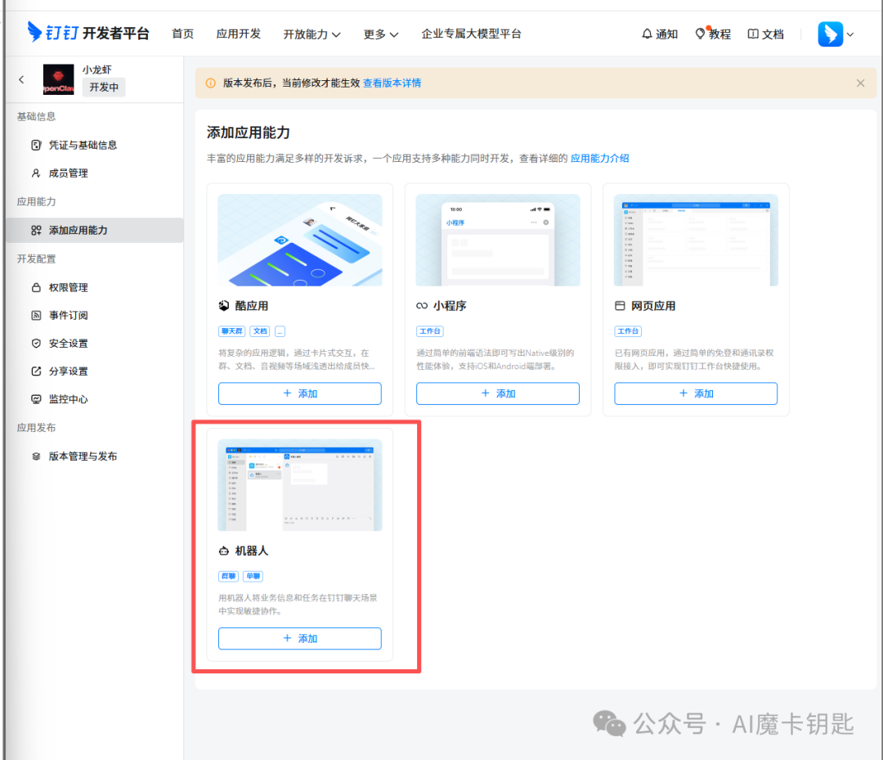Click the 工作台 tag on 小程序

click(430, 331)
